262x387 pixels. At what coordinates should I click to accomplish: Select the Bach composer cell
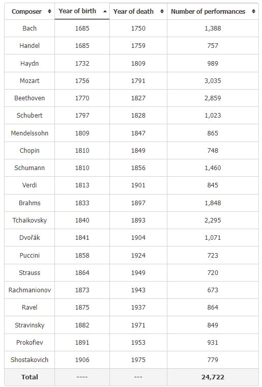tap(30, 29)
